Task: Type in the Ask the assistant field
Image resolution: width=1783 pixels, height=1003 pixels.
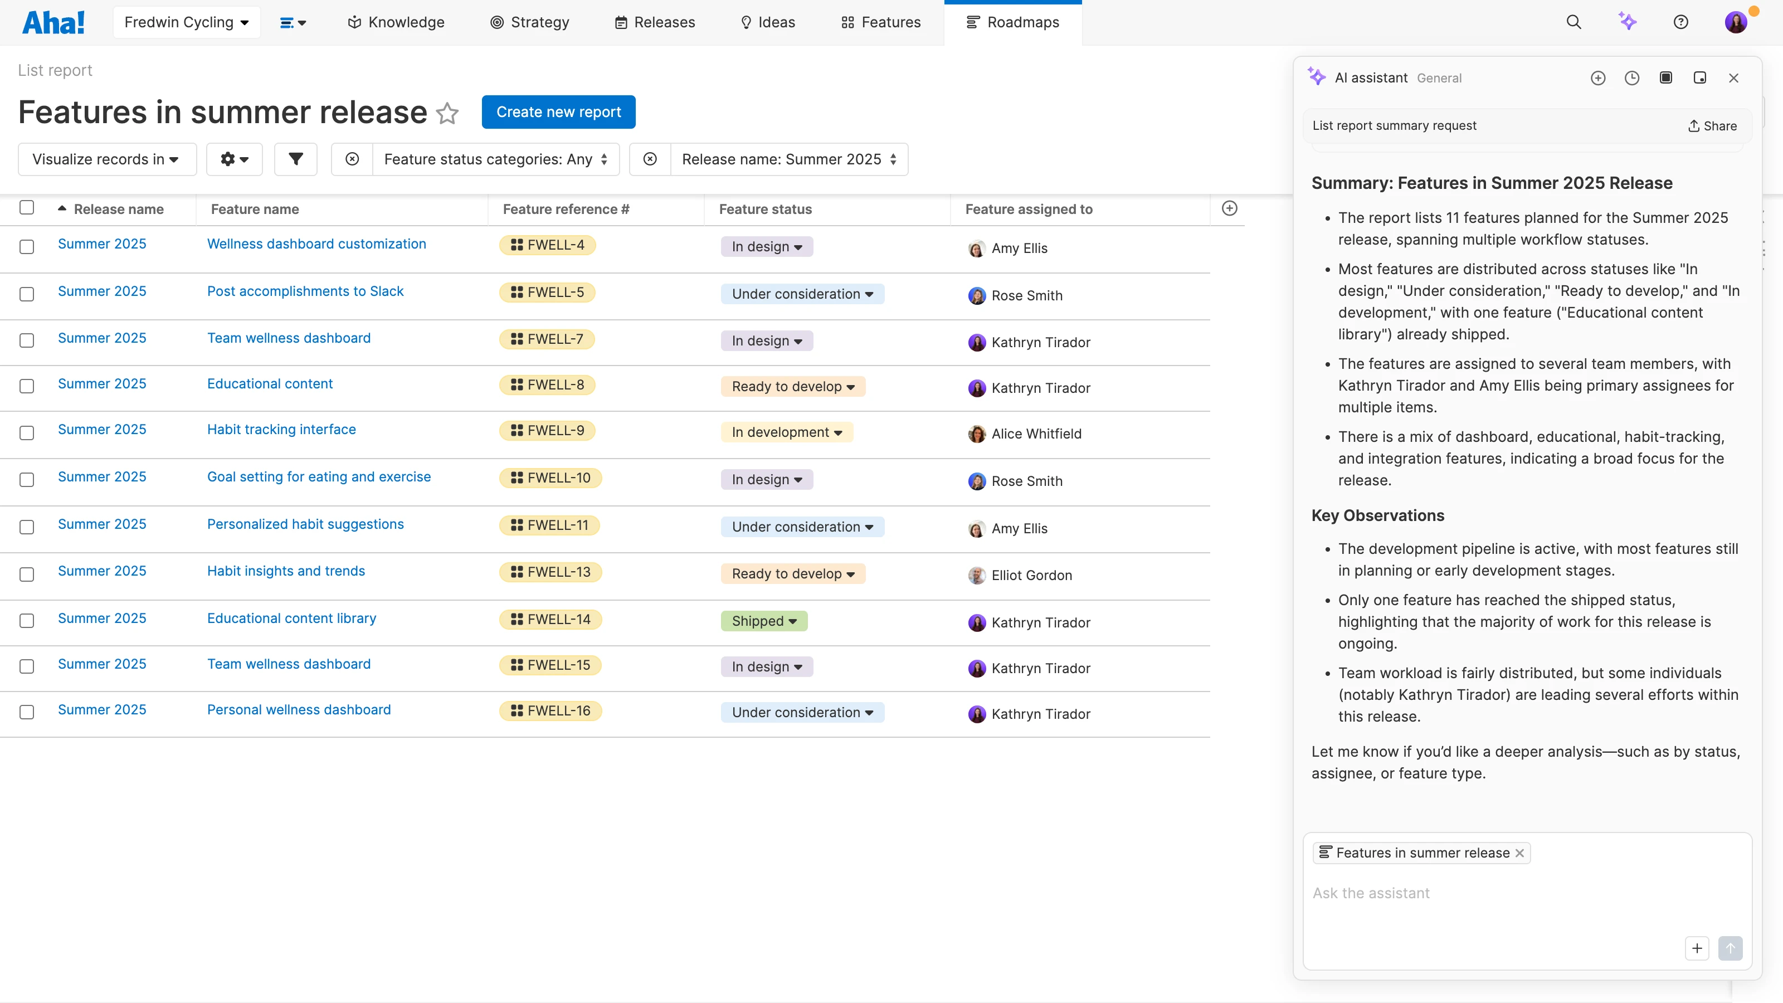Action: point(1454,893)
